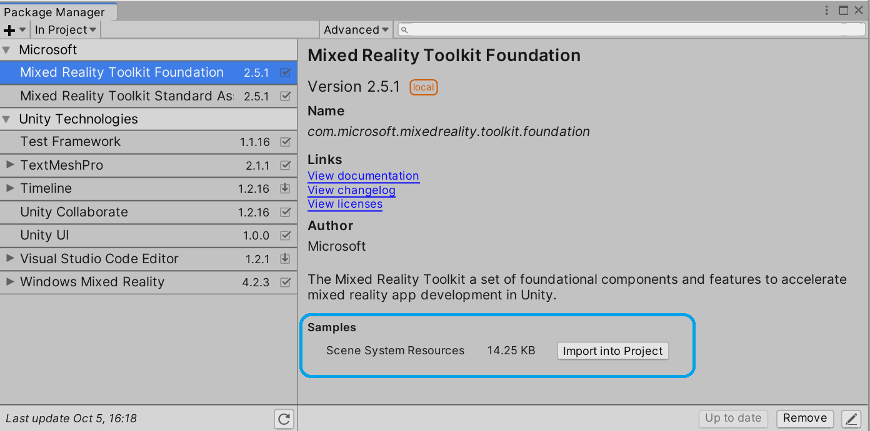Screen dimensions: 870x431
Task: Select Mixed Reality Toolkit Foundation package
Action: point(148,72)
